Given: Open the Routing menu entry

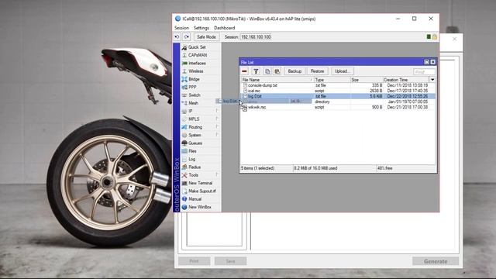Looking at the screenshot, I should [x=195, y=127].
